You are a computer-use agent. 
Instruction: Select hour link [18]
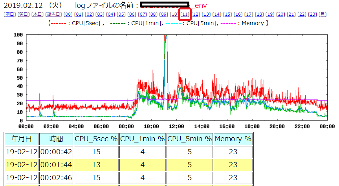click(259, 14)
